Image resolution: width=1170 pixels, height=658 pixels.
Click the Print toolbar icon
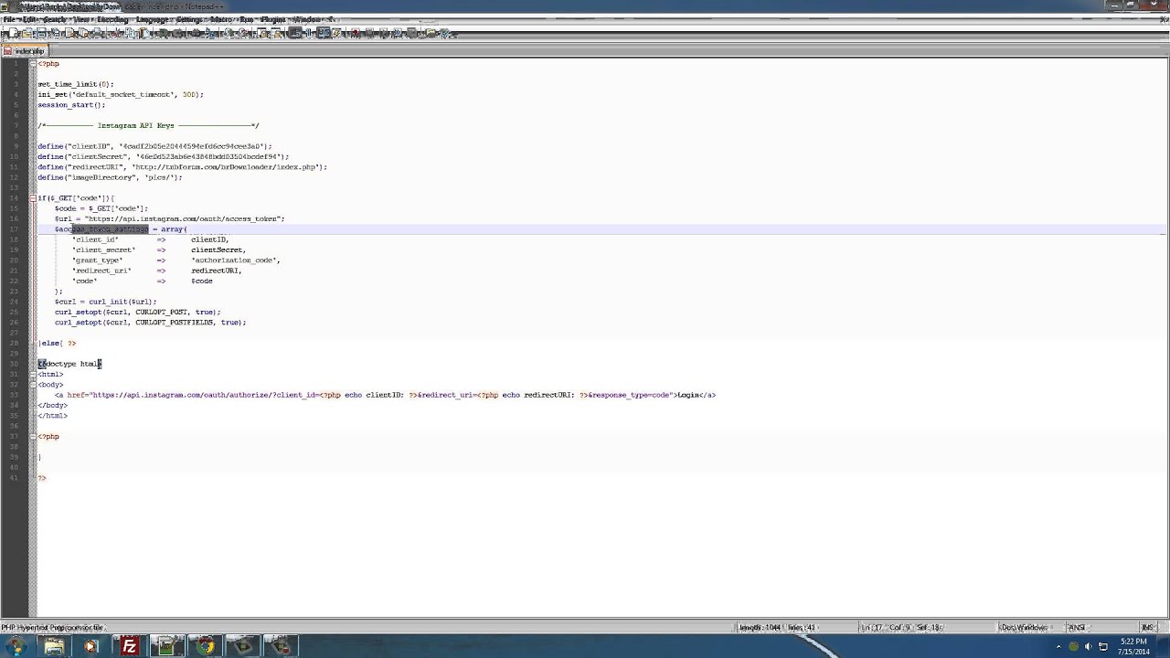[x=97, y=33]
